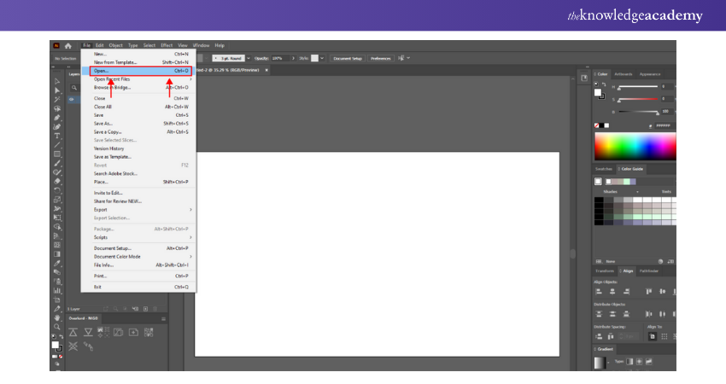Select the Type tool in toolbar
The height and width of the screenshot is (384, 726).
(57, 136)
